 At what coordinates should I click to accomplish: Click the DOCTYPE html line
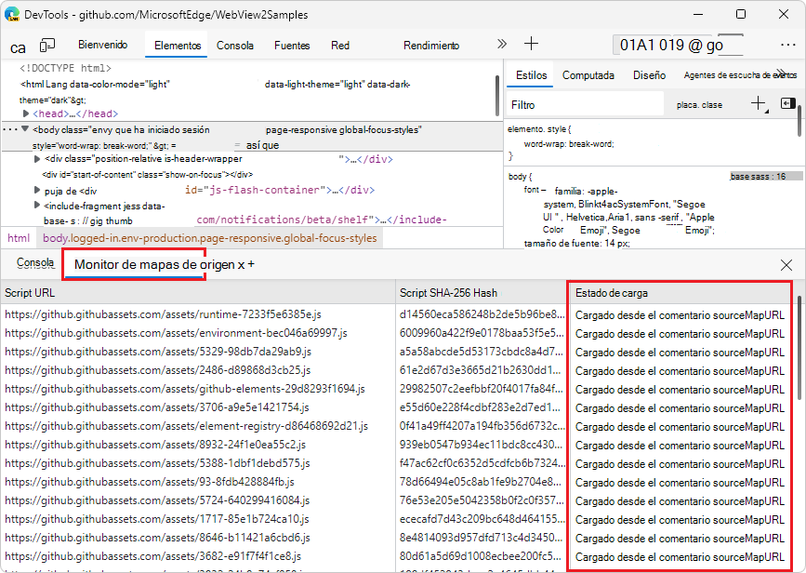(x=65, y=68)
